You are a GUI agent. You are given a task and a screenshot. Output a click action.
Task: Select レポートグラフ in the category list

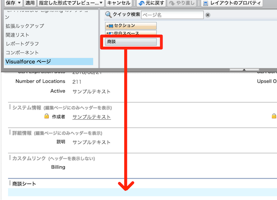click(x=22, y=43)
